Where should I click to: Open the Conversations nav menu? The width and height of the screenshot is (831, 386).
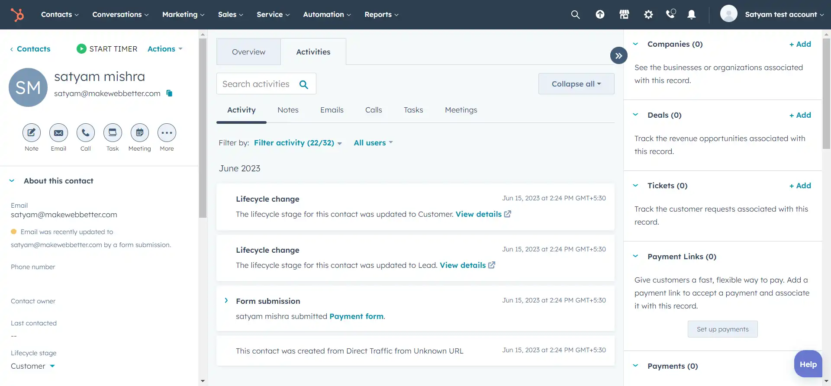(x=120, y=15)
